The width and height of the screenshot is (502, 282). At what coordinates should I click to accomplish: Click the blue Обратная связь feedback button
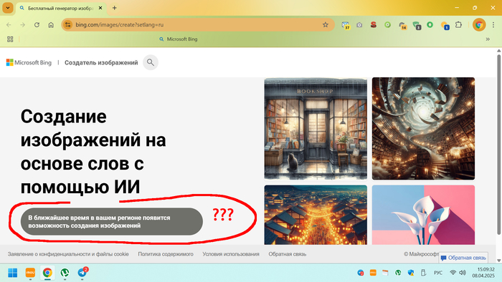pyautogui.click(x=463, y=258)
